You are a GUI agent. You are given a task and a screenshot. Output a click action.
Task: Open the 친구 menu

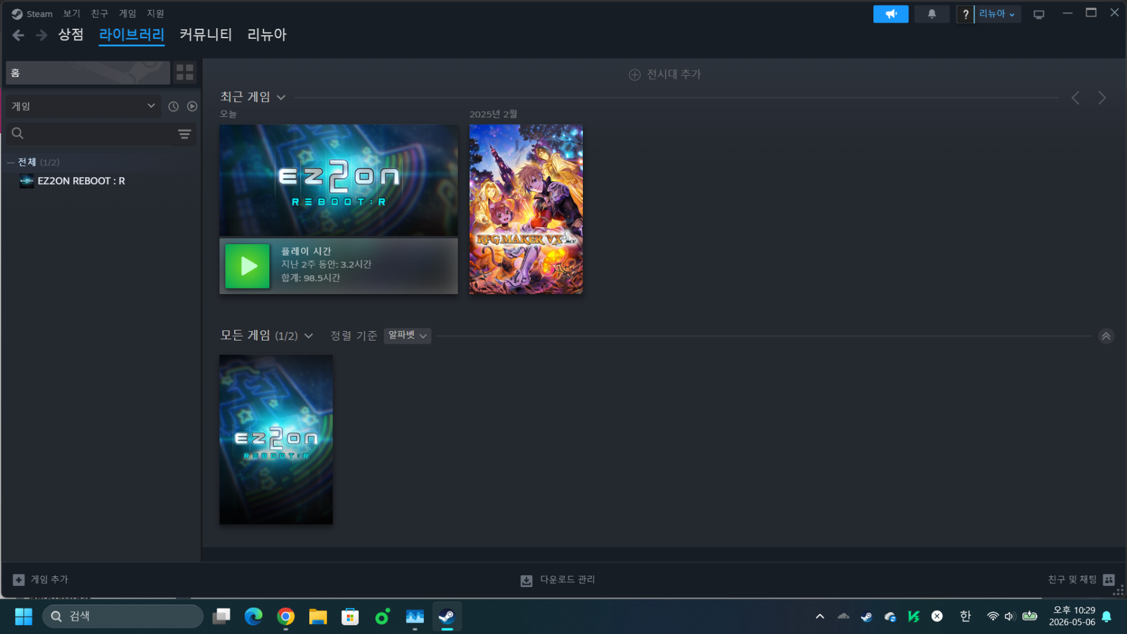(100, 14)
